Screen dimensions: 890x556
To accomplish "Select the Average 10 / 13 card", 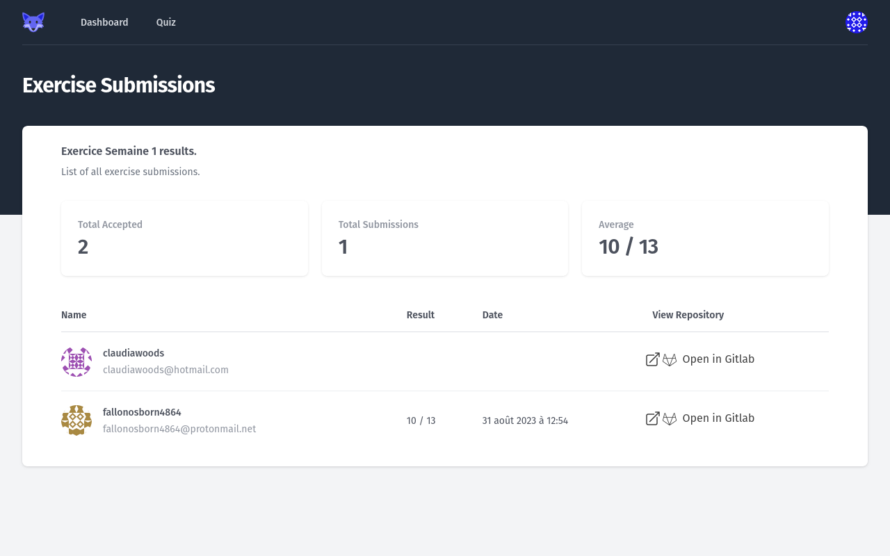I will [705, 238].
